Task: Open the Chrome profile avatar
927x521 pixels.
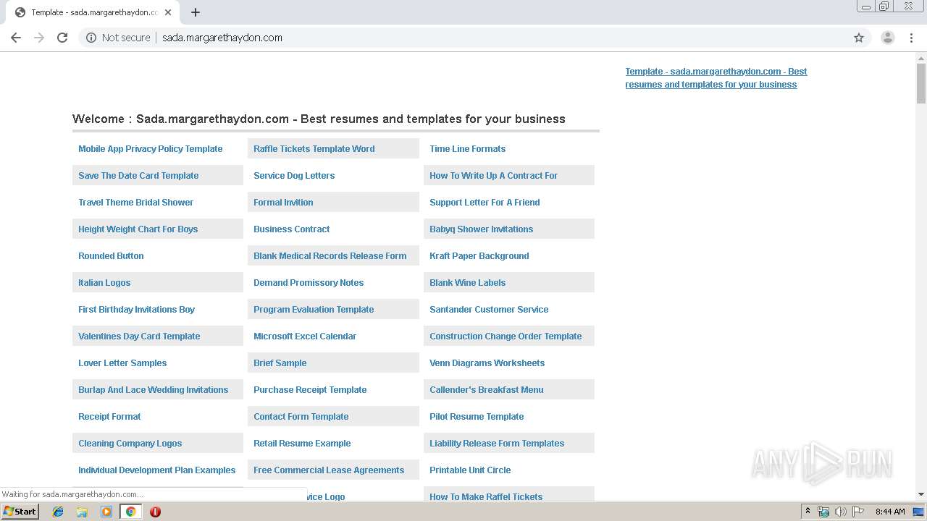Action: click(887, 38)
